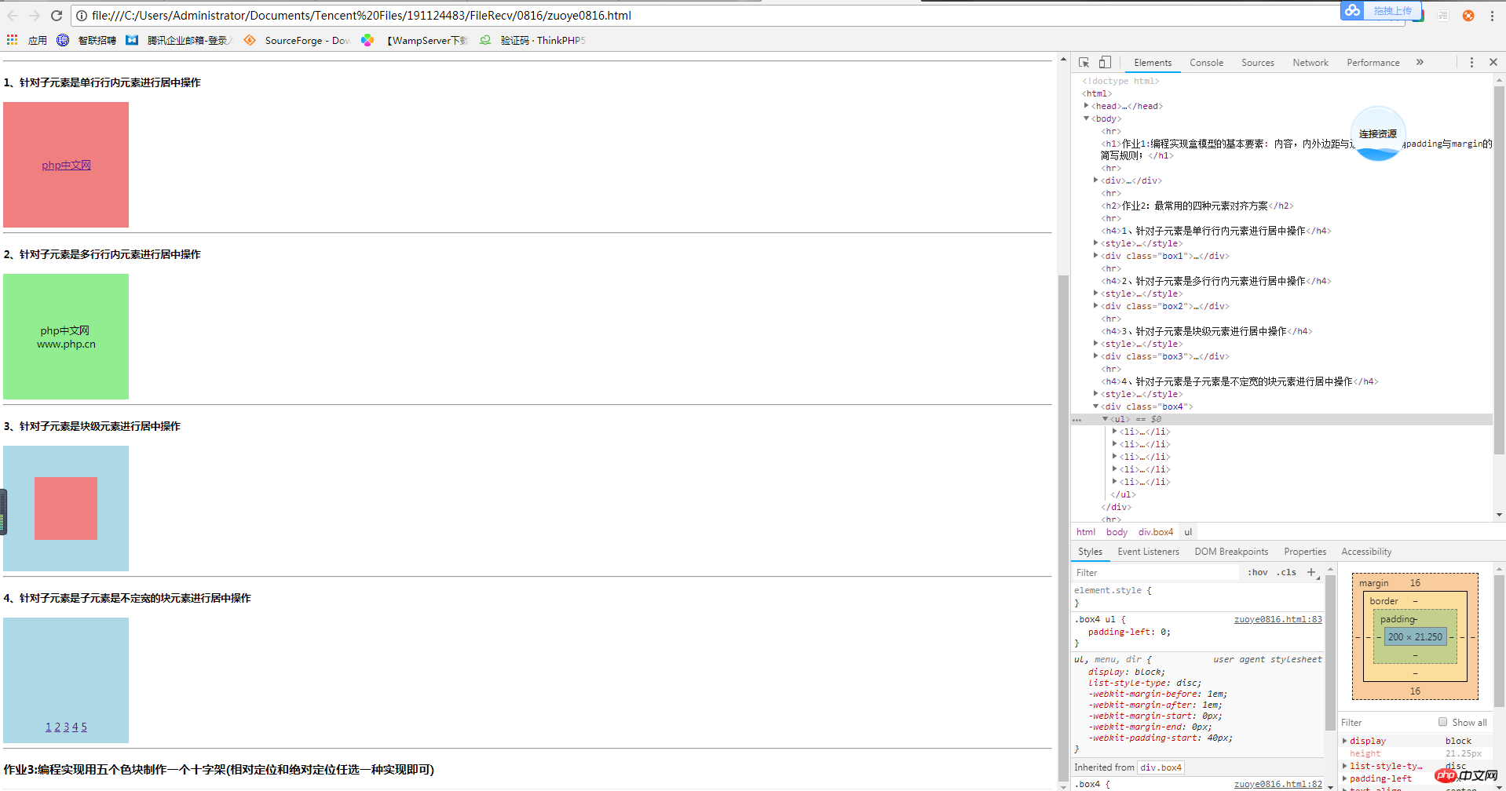Viewport: 1506px width, 791px height.
Task: Select div.box4 in breadcrumb bar
Action: click(x=1156, y=532)
